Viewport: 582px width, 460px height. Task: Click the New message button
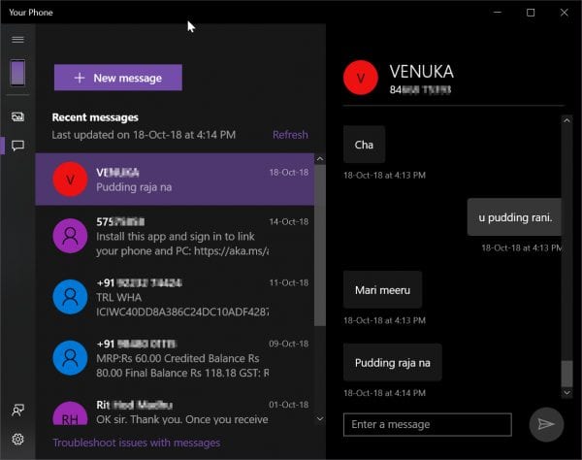tap(118, 78)
